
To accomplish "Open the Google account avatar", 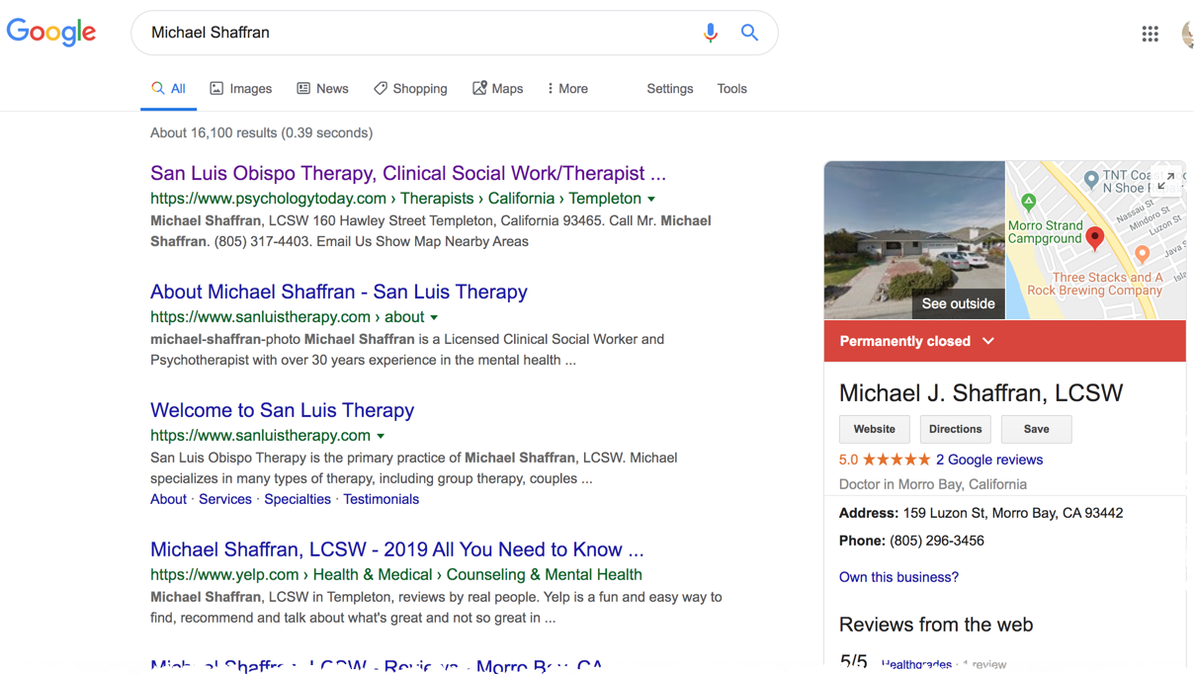I will (x=1187, y=35).
